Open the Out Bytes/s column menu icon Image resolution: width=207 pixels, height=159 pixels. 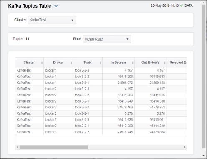(165, 62)
